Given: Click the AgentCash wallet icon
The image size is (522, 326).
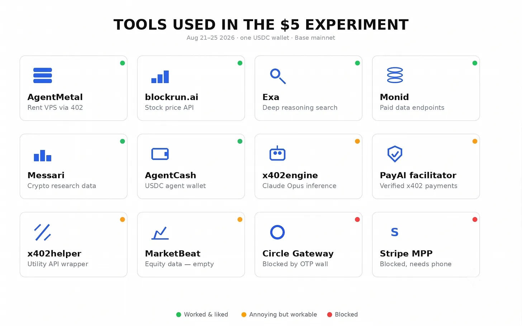Looking at the screenshot, I should coord(160,154).
